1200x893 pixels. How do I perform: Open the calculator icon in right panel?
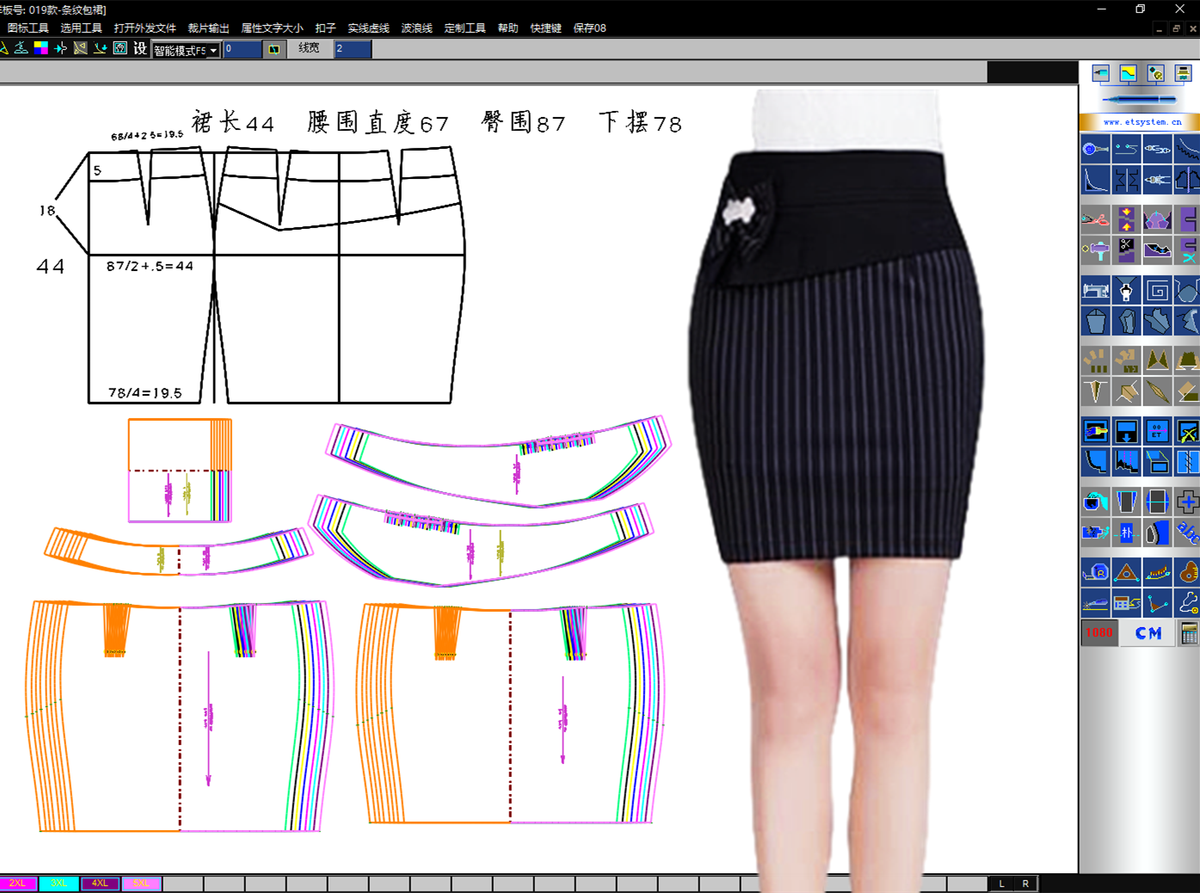1189,633
